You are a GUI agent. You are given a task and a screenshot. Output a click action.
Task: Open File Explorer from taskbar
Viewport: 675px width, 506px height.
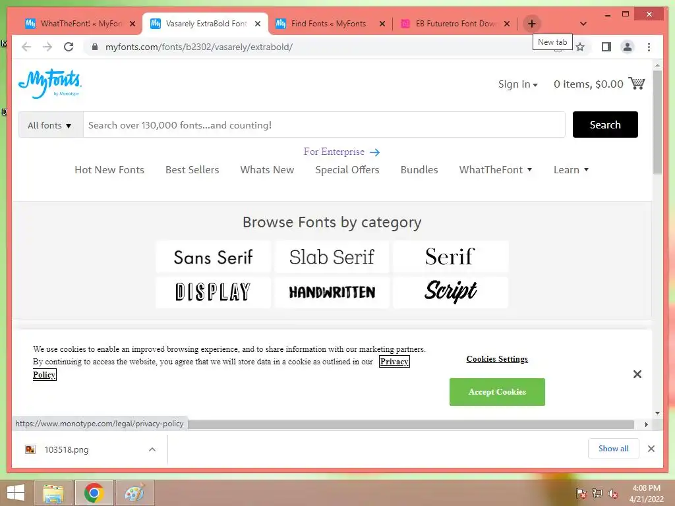54,493
